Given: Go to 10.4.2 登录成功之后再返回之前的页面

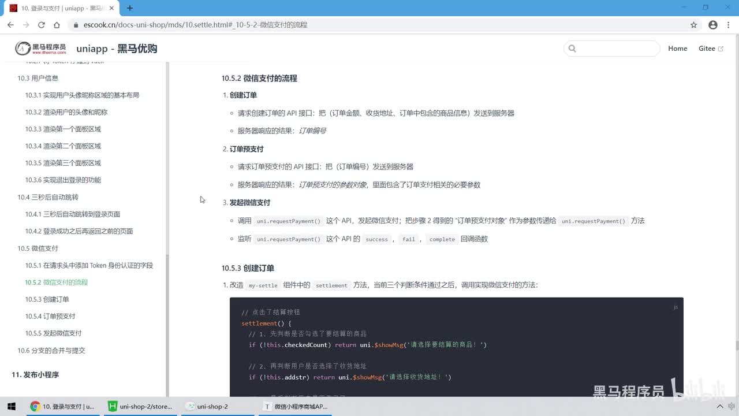Looking at the screenshot, I should pos(79,231).
